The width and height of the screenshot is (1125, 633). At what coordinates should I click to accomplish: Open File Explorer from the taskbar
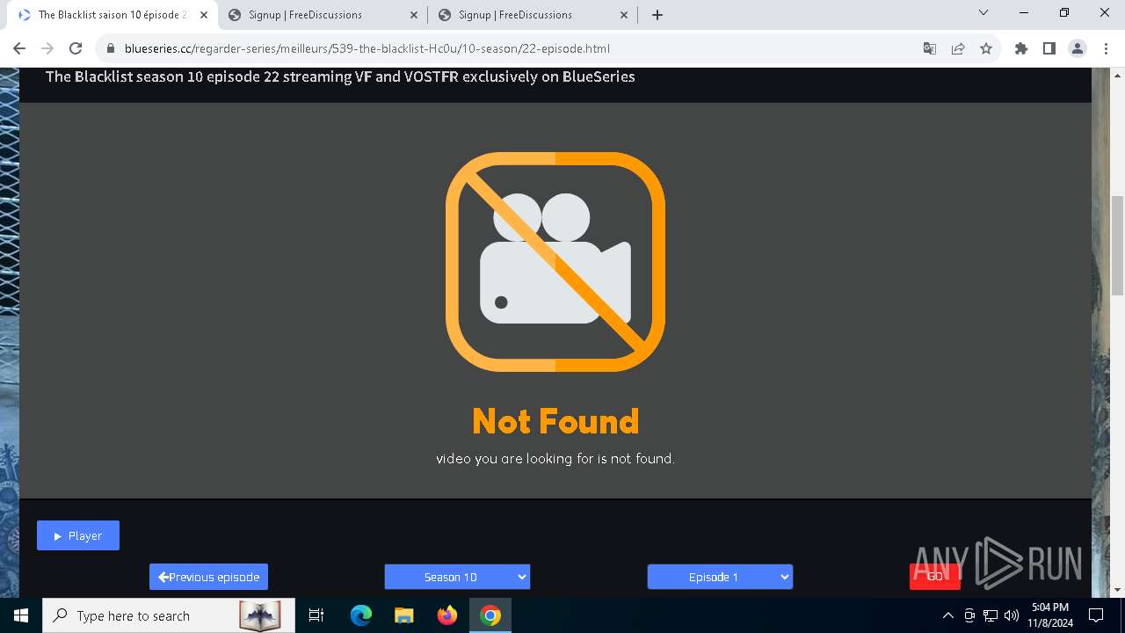pos(403,615)
